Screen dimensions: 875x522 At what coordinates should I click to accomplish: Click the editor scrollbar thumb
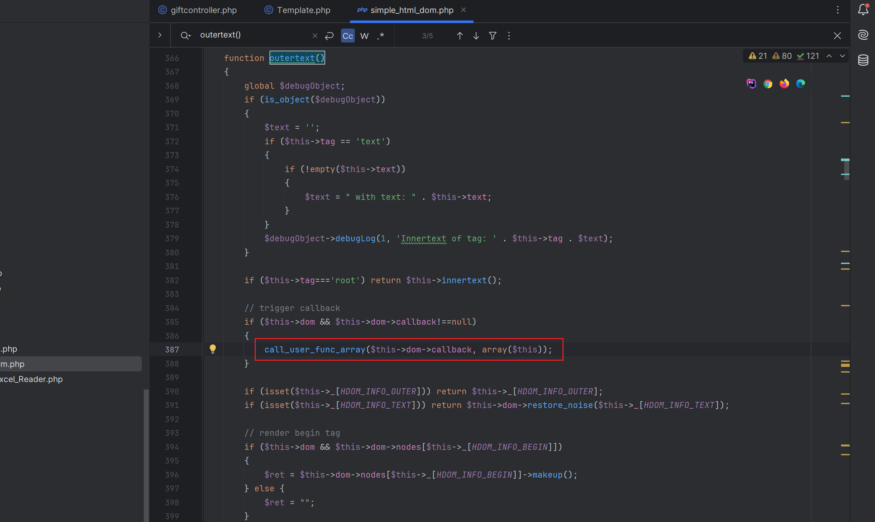point(846,170)
